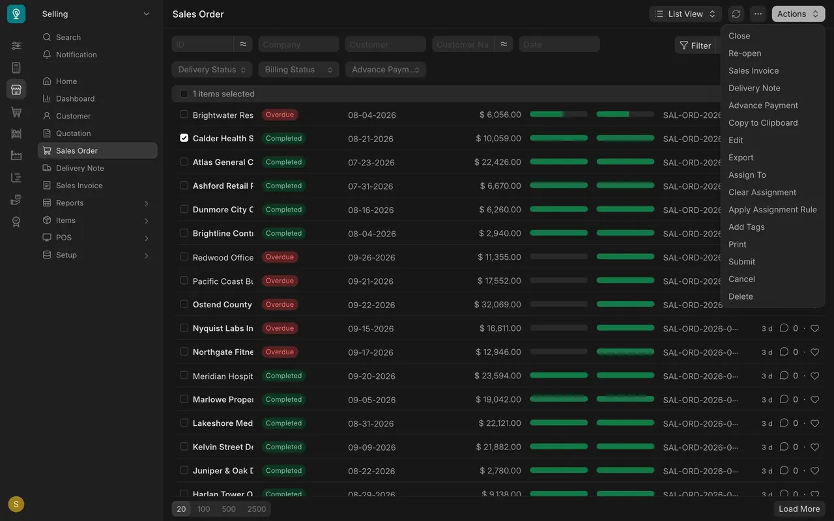Click the first progress bar in the Brightwater row
Screen dimensions: 834x521
(558, 115)
